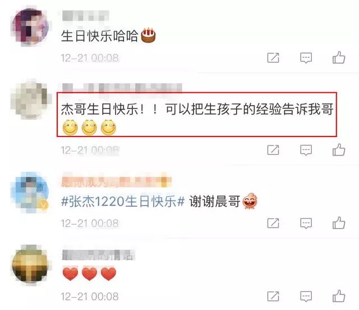
Task: Open the #张杰1220生日快乐# hashtag link
Action: point(123,202)
